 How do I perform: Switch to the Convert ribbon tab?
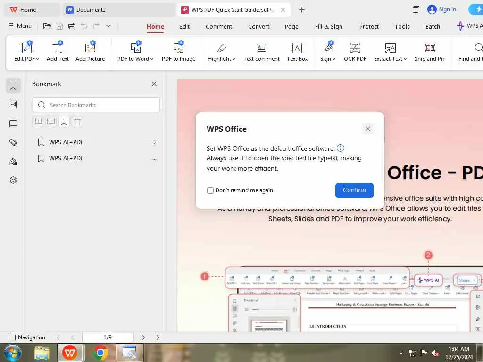coord(259,27)
